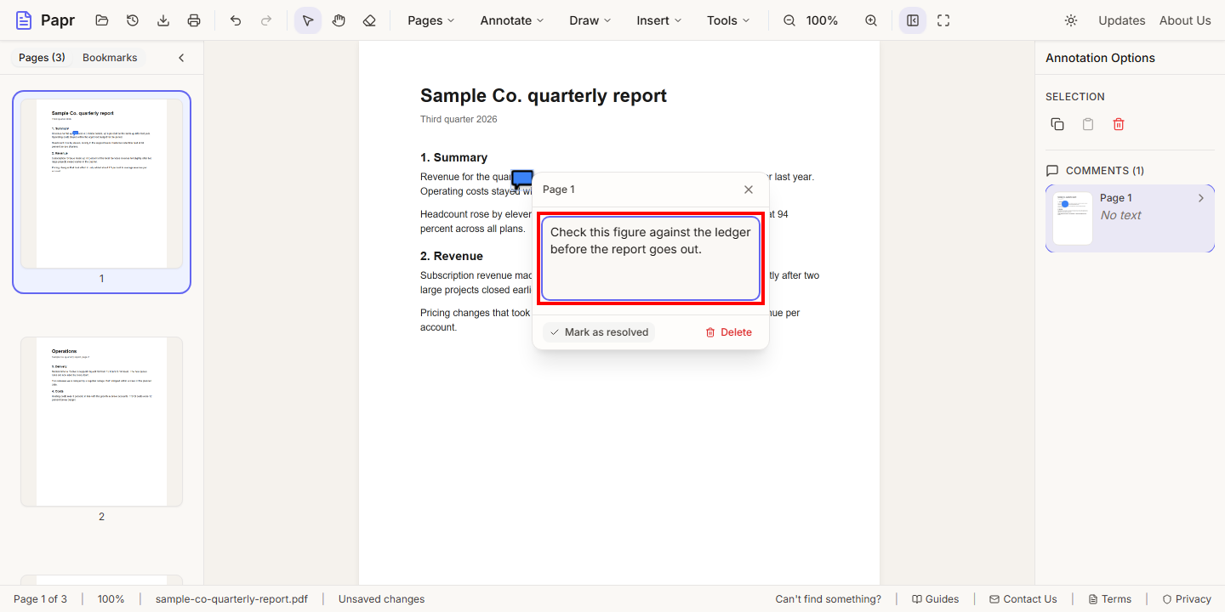The image size is (1225, 612).
Task: Toggle the light/dark theme sun icon
Action: point(1071,20)
